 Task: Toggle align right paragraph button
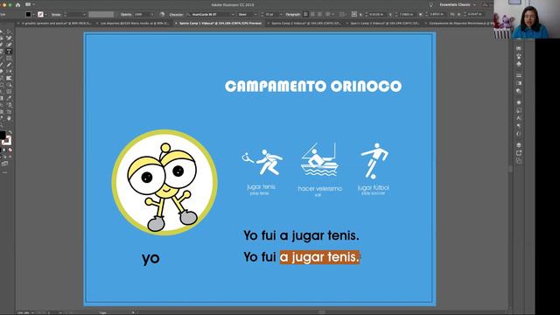pyautogui.click(x=319, y=14)
